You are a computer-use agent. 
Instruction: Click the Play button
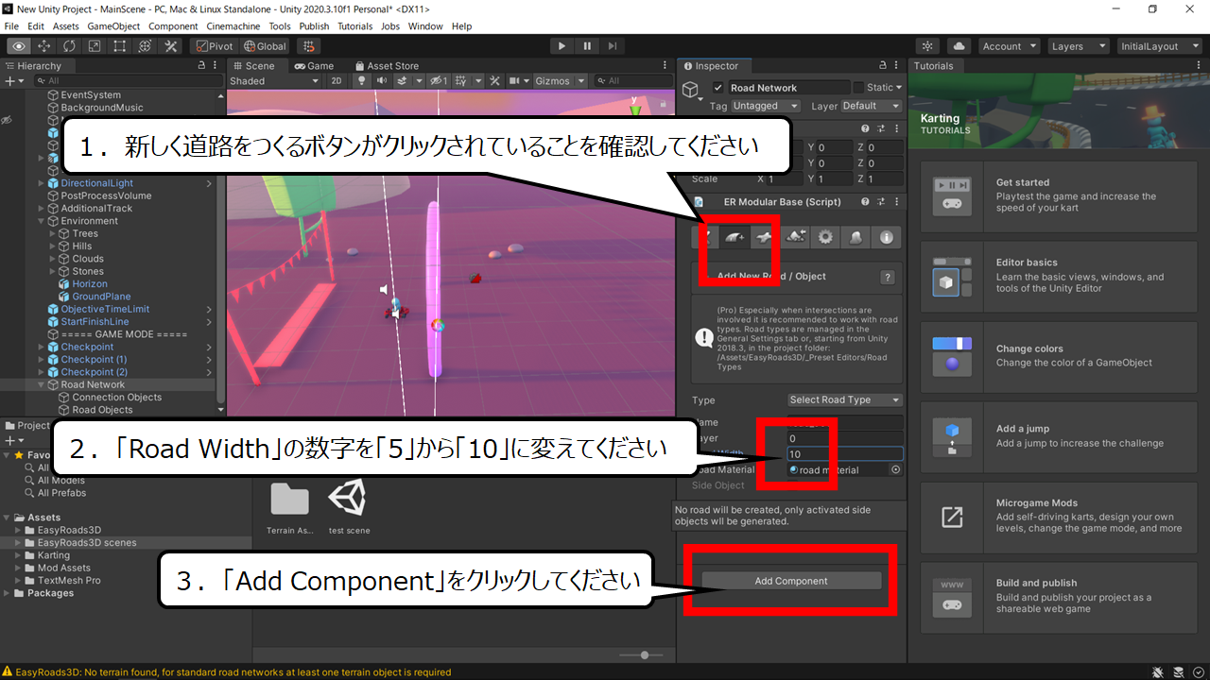[x=562, y=45]
